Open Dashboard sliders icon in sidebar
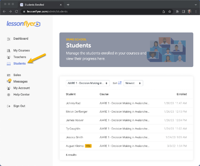 pos(9,39)
